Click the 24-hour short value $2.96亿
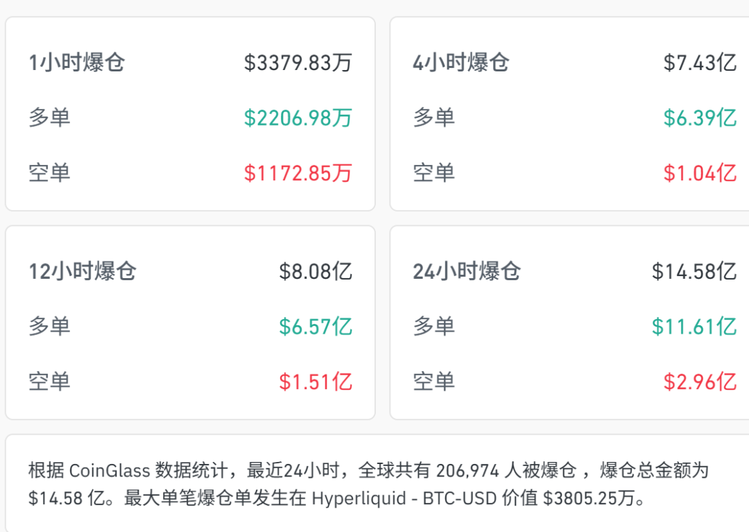 pyautogui.click(x=700, y=381)
